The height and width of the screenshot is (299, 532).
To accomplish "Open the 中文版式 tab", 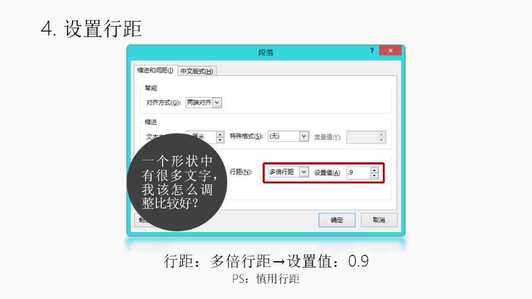I will tap(197, 71).
